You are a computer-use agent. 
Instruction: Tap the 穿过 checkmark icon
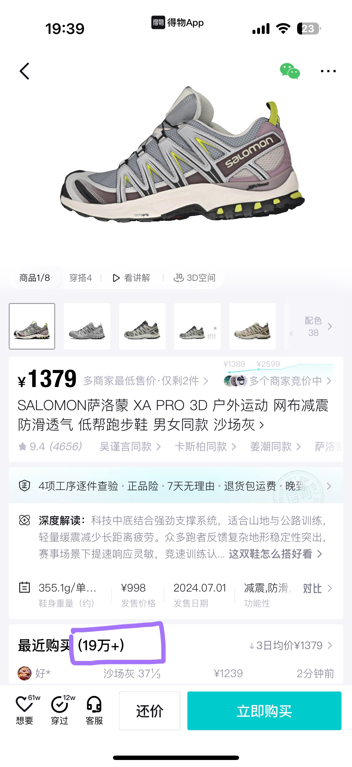point(60,704)
